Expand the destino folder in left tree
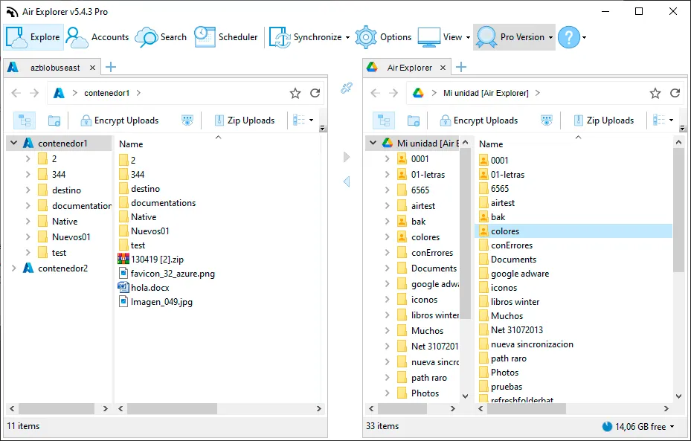The width and height of the screenshot is (691, 441). tap(28, 190)
